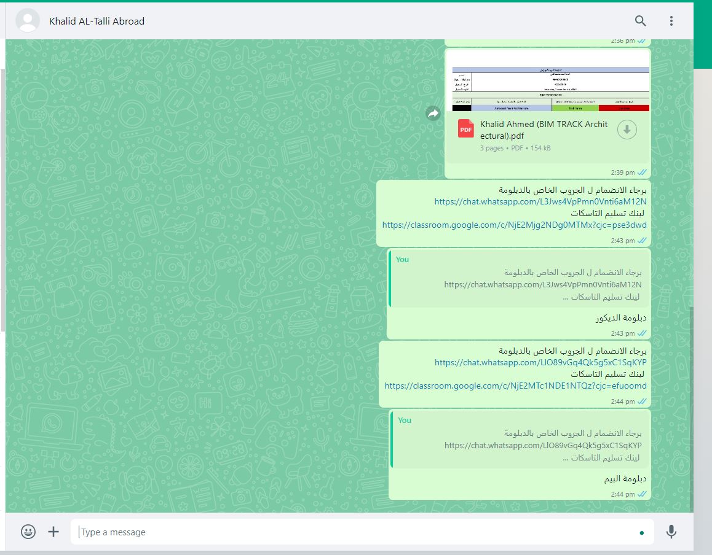Click the red PDF file icon
The width and height of the screenshot is (712, 555).
466,129
